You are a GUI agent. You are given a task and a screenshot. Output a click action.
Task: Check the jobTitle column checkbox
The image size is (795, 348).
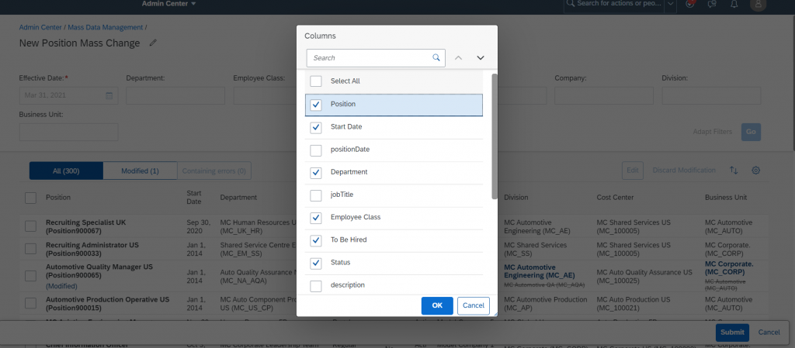pos(316,195)
